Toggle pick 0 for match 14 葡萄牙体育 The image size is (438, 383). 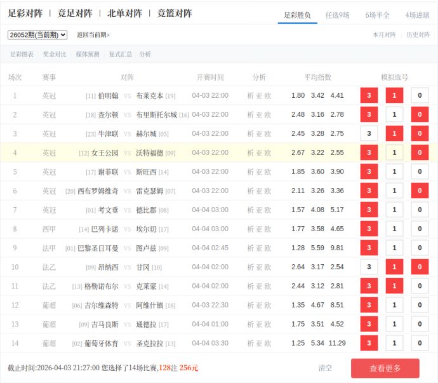[420, 343]
